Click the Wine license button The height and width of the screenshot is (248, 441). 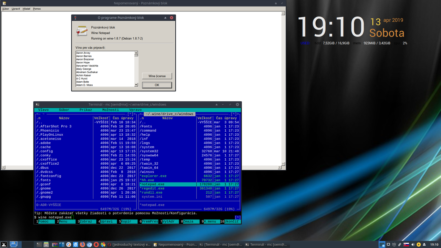(157, 76)
